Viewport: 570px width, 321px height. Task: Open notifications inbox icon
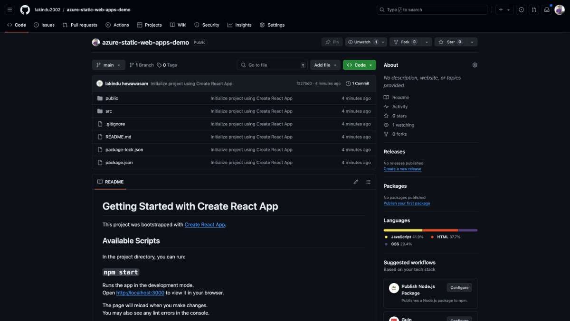point(547,9)
